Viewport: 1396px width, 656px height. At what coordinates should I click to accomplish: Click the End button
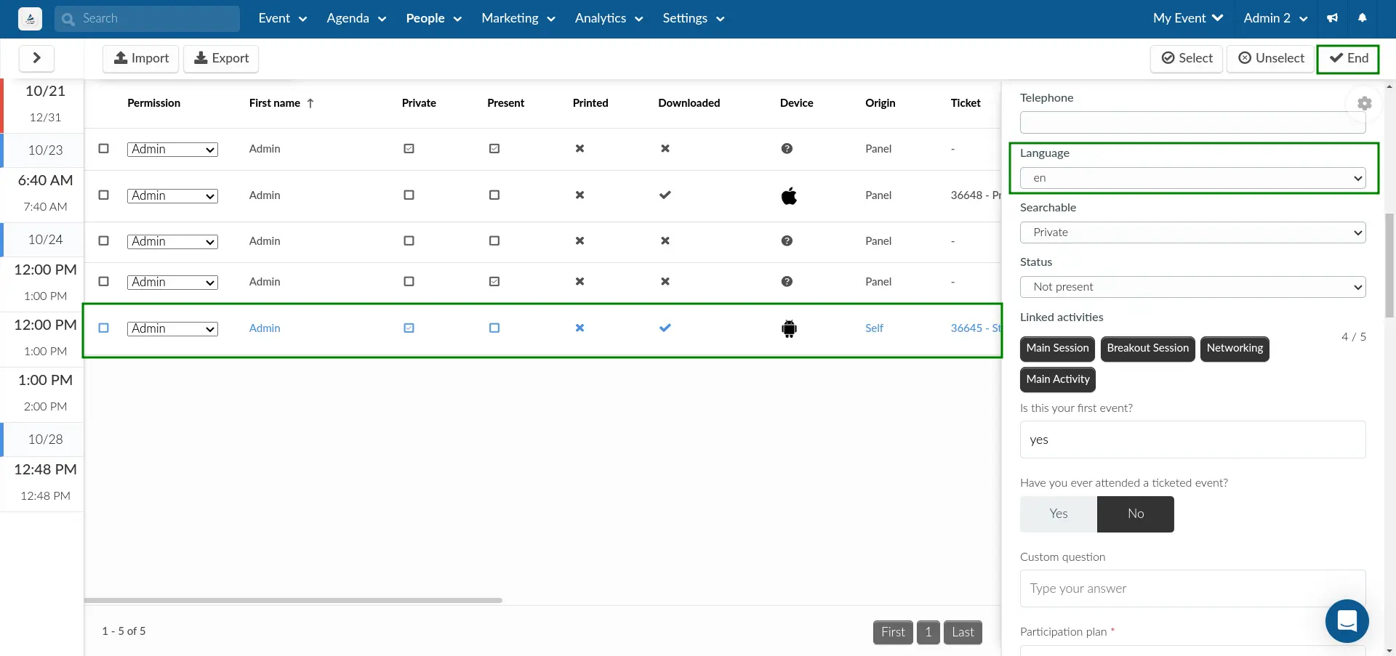pos(1348,58)
